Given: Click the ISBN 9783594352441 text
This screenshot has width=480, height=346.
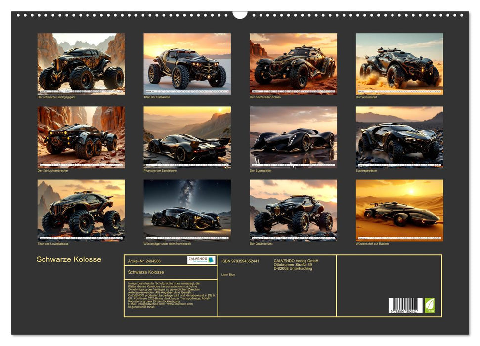Looking at the screenshot, I should [240, 261].
